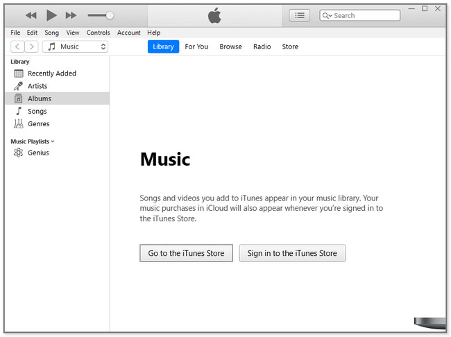Click the Genres guitar icon
Screen dimensions: 451x337
tap(19, 123)
